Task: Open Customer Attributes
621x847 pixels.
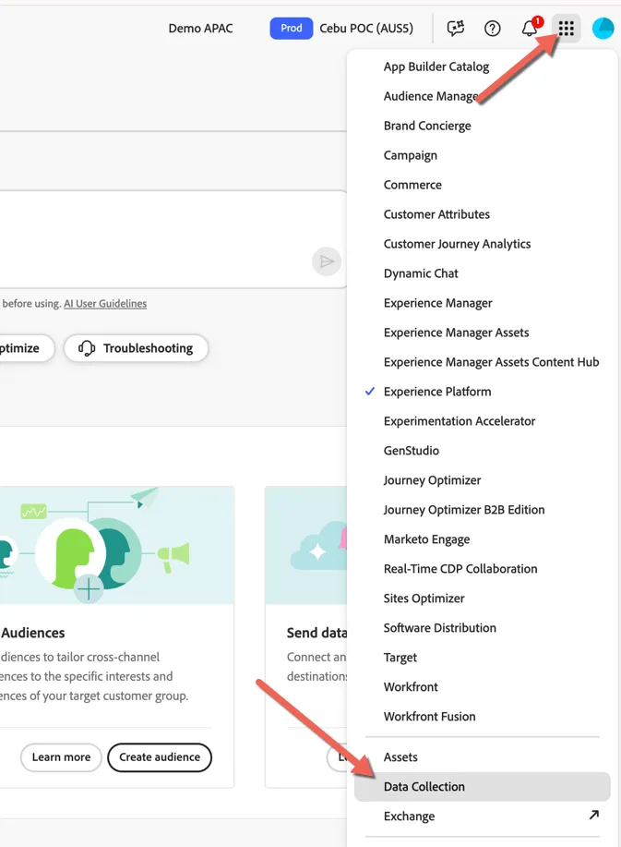Action: coord(436,214)
